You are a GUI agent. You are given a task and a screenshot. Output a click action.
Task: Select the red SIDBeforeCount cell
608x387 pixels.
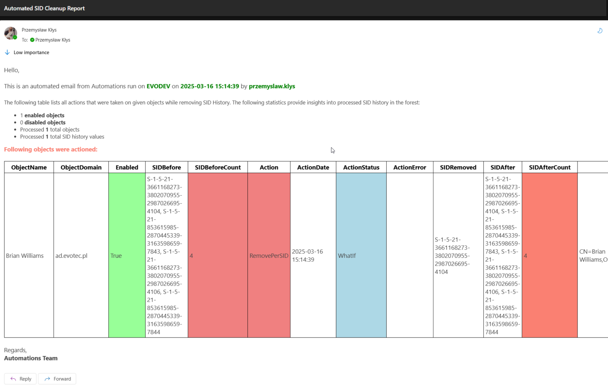coord(217,255)
